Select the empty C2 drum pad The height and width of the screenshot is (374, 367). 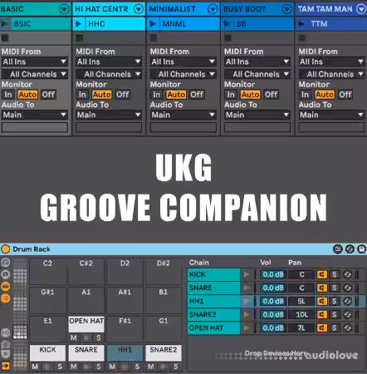[x=47, y=271]
